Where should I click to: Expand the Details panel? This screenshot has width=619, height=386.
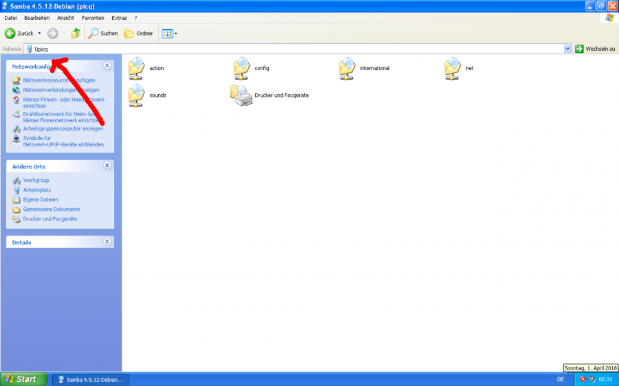pos(107,242)
